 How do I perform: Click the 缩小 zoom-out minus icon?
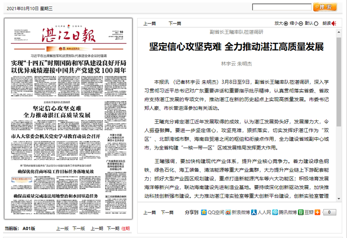301,23
